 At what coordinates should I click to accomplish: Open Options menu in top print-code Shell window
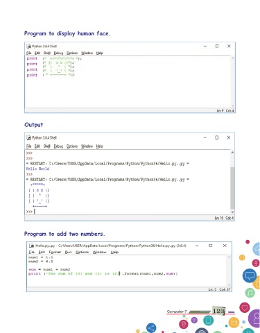click(72, 53)
